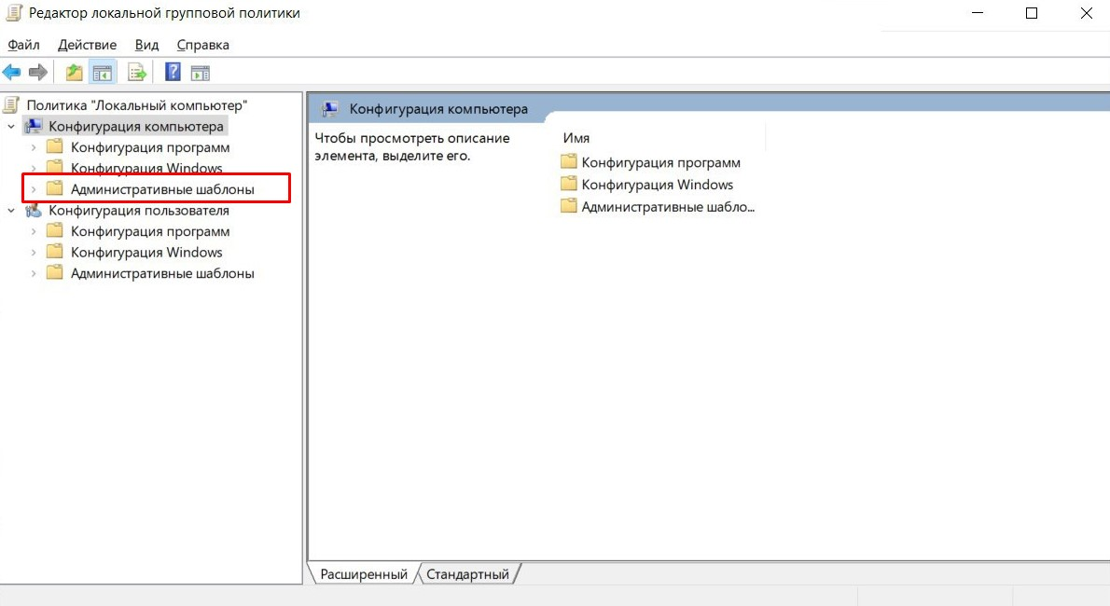This screenshot has width=1110, height=606.
Task: Switch to the Стандартный tab
Action: tap(468, 574)
